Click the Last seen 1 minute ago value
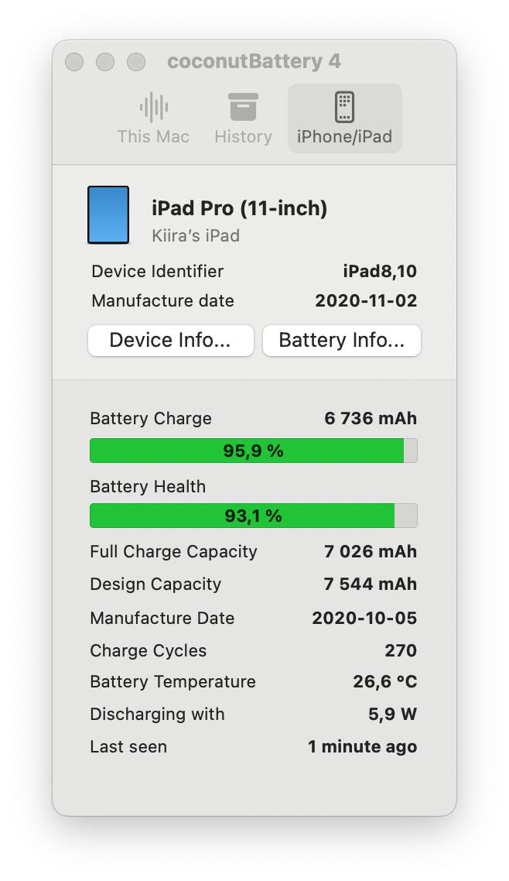509x881 pixels. [363, 747]
